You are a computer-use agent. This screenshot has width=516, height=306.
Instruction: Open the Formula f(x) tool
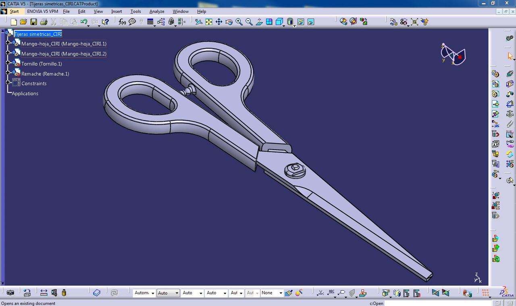[122, 22]
